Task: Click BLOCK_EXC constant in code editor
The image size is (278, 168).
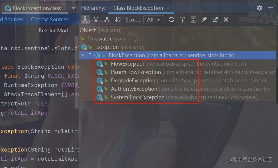Action: (63, 76)
